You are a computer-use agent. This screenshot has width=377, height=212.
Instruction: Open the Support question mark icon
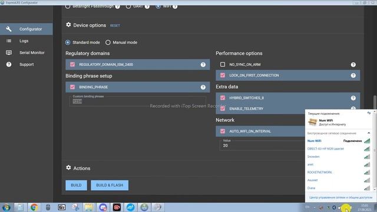[9, 64]
